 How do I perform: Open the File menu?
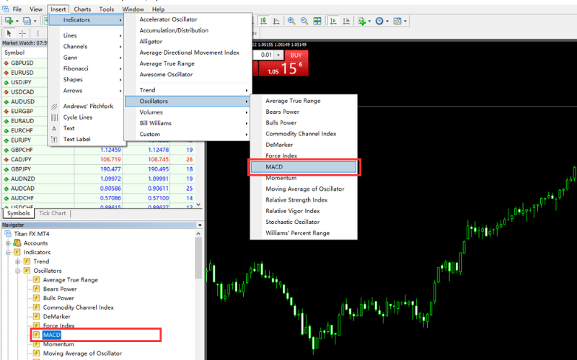pos(17,9)
